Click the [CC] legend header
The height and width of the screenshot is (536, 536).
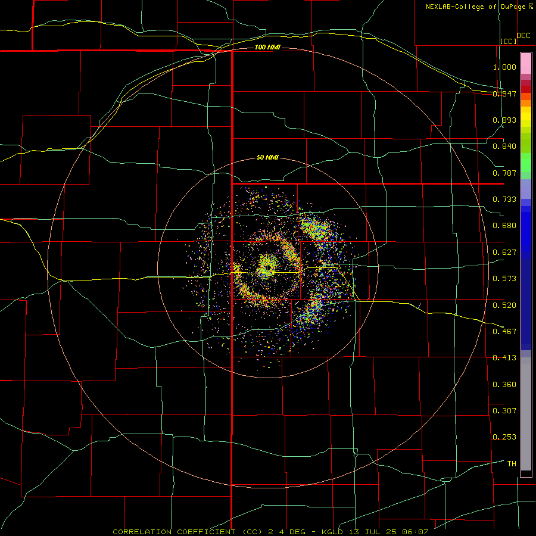509,41
